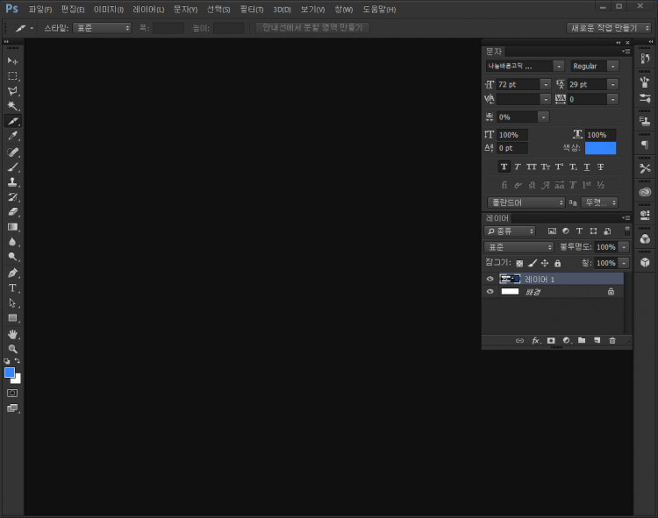Click 새로운 작업 만들기 workspace button
658x518 pixels.
click(x=608, y=27)
